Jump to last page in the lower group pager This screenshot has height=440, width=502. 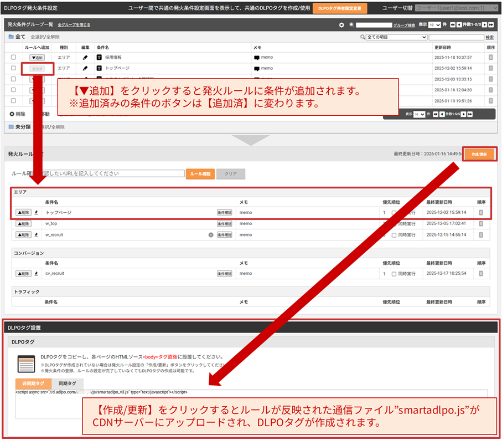click(x=470, y=114)
